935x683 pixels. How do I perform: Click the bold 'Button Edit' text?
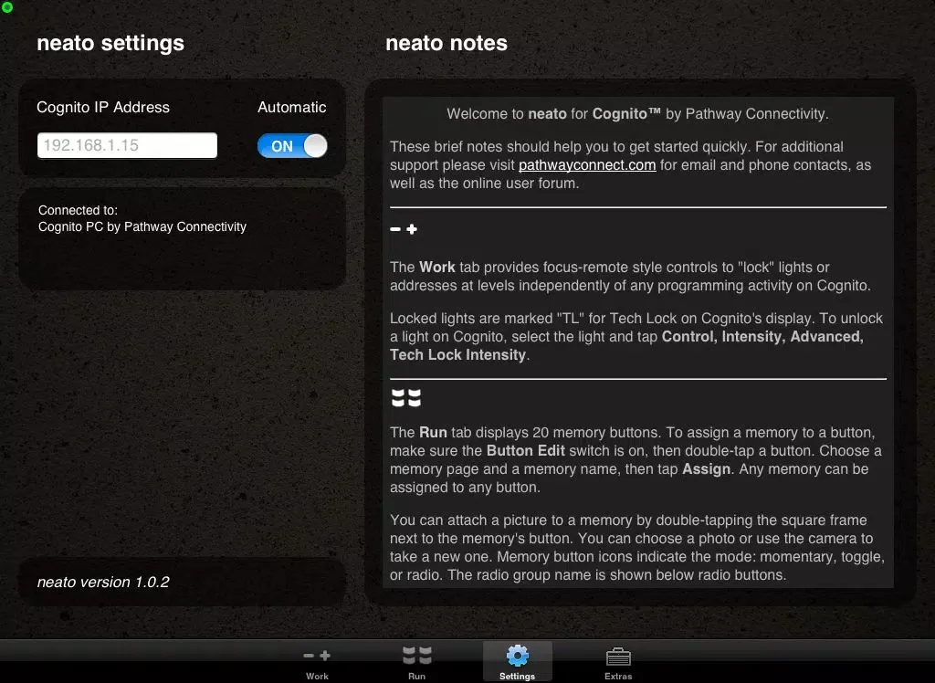525,451
